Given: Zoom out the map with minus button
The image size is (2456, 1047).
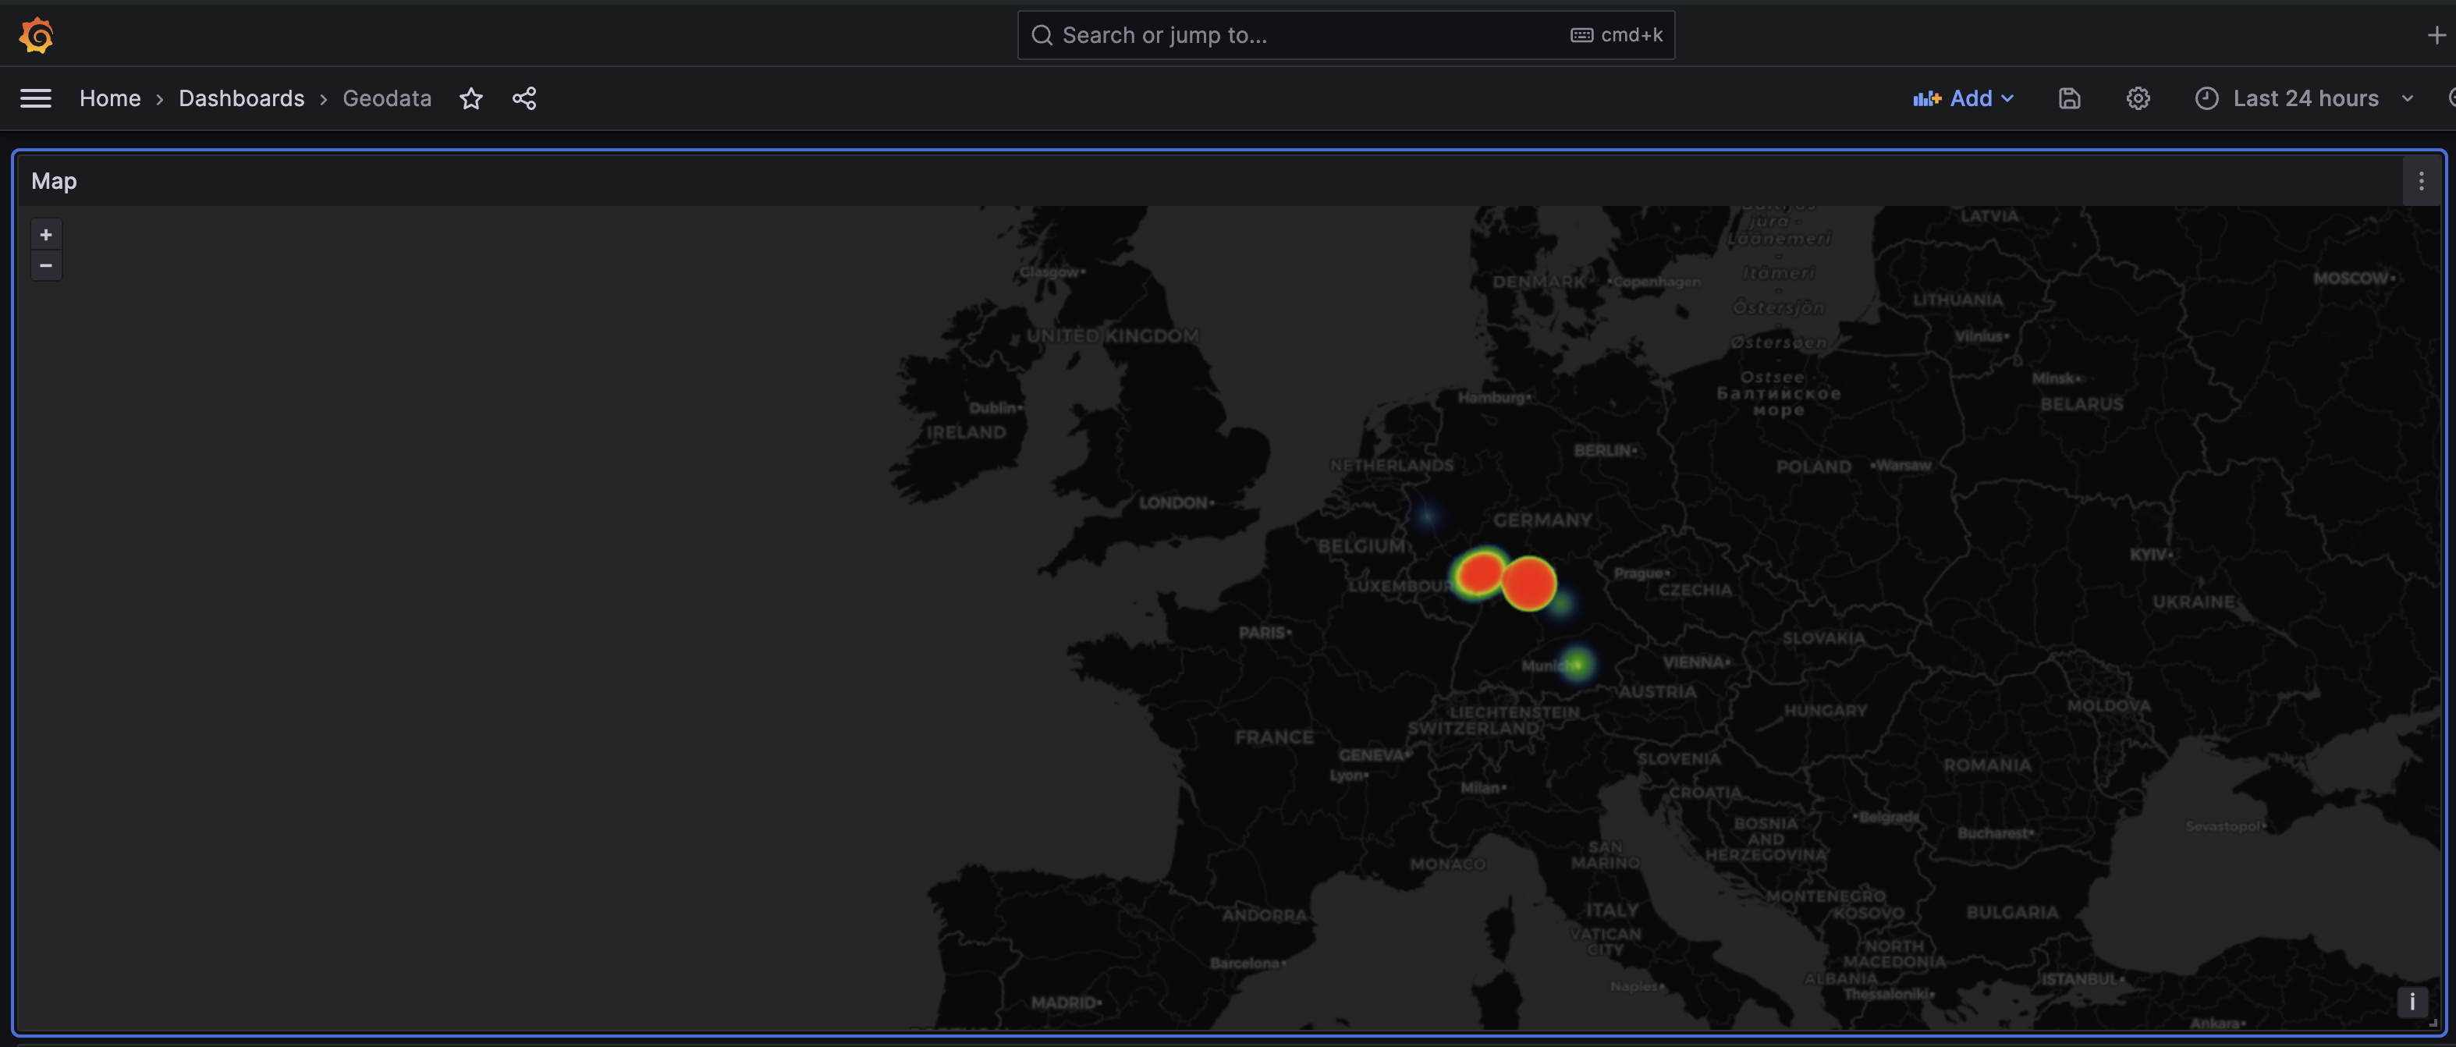Looking at the screenshot, I should 46,265.
